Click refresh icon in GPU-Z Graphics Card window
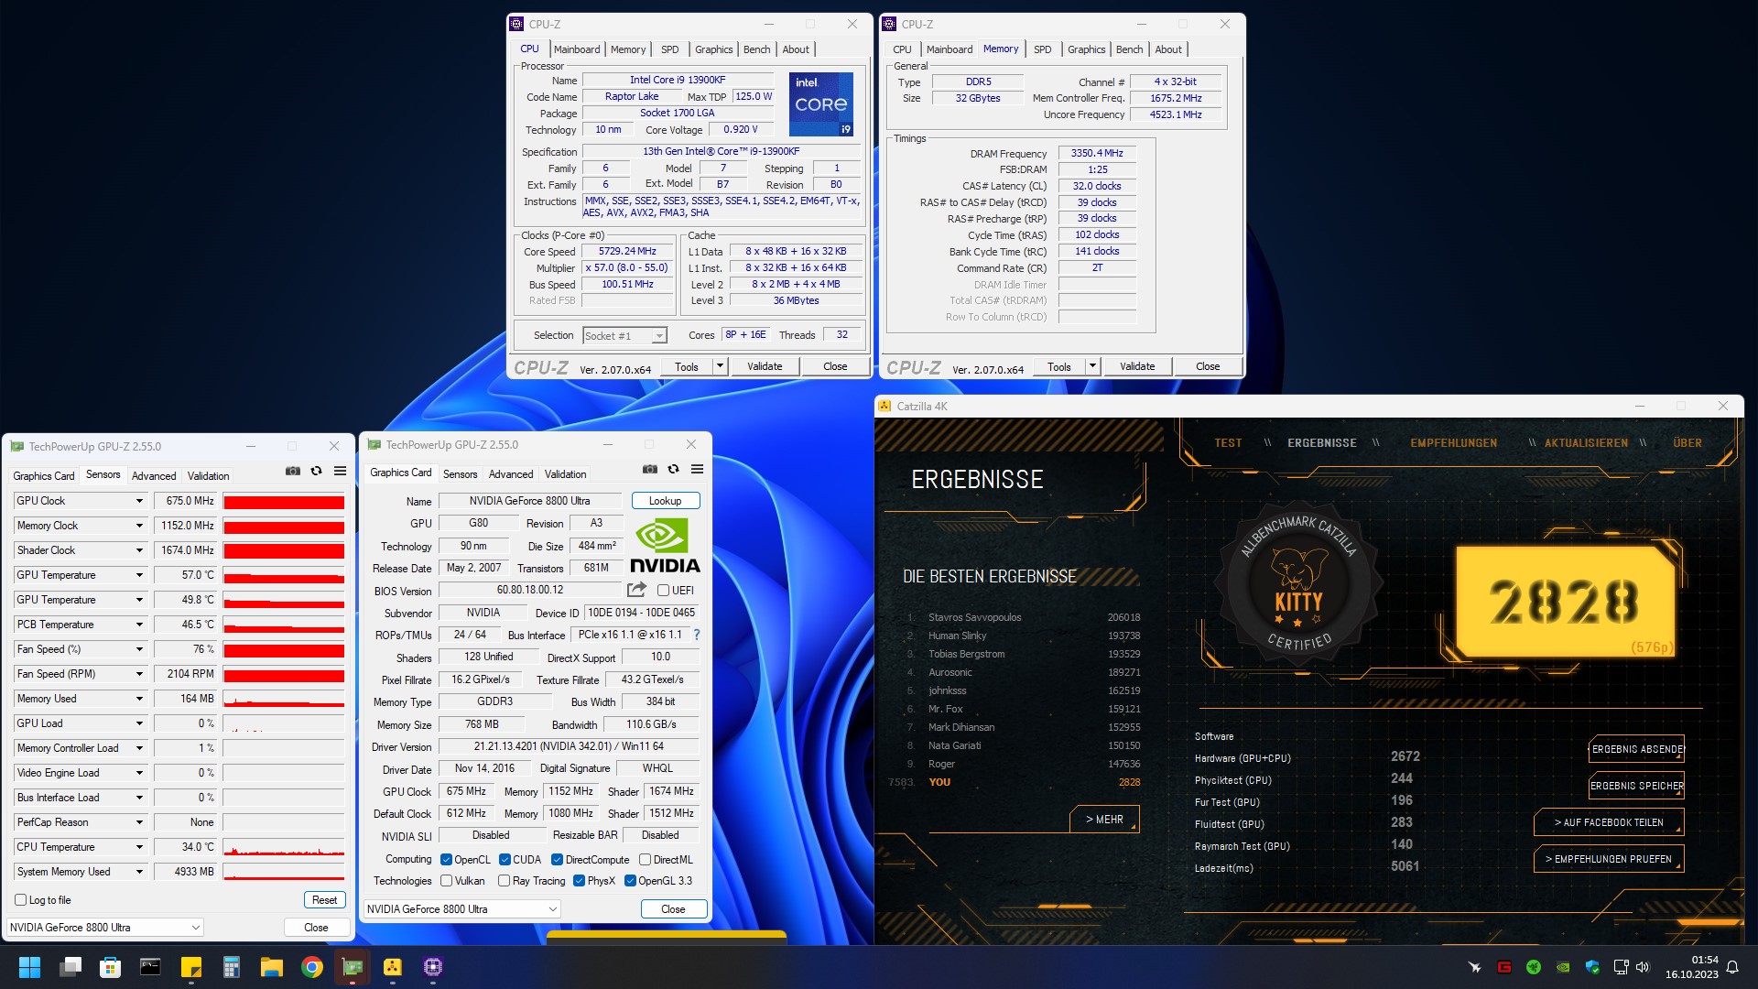This screenshot has width=1758, height=989. pyautogui.click(x=674, y=470)
